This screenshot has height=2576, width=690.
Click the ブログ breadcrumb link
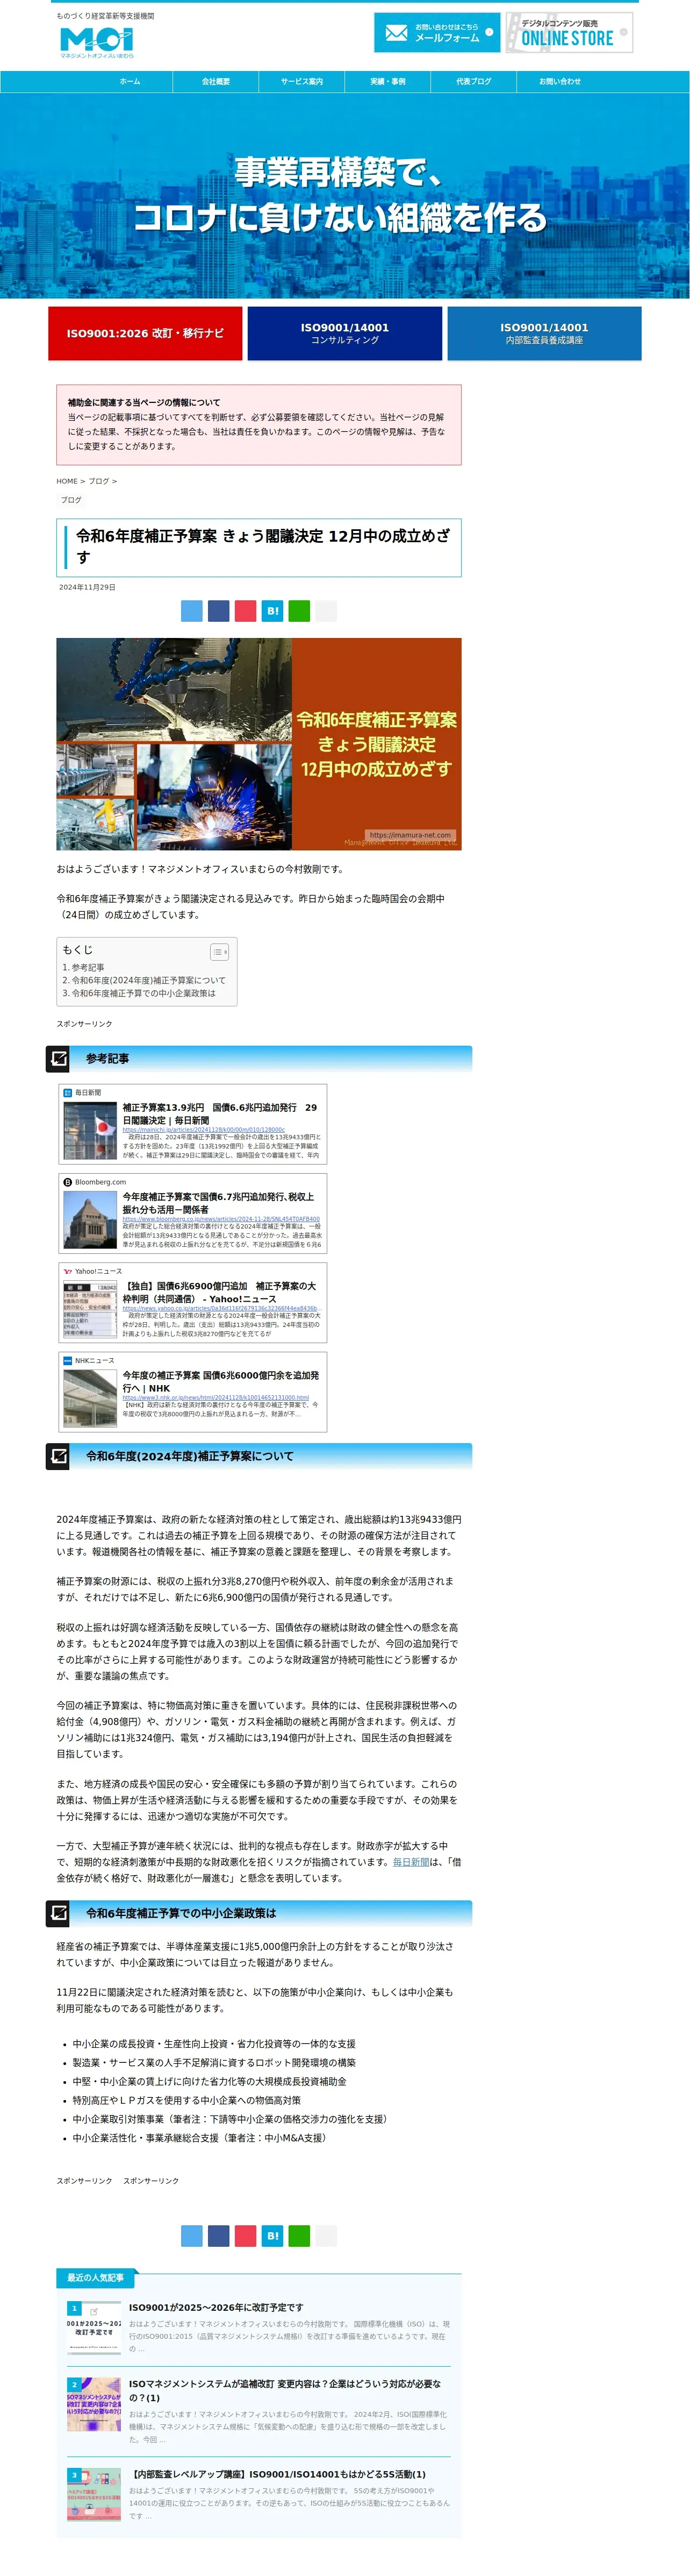pos(98,481)
